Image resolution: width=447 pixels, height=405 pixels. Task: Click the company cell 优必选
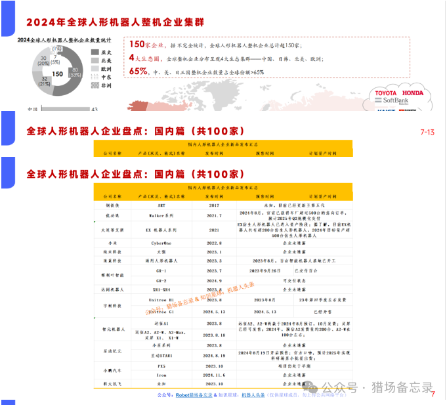(x=113, y=216)
